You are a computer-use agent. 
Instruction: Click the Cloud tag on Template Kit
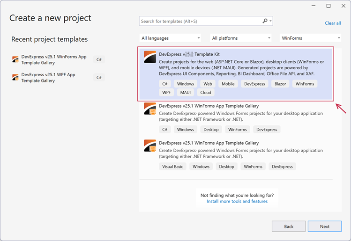[206, 92]
